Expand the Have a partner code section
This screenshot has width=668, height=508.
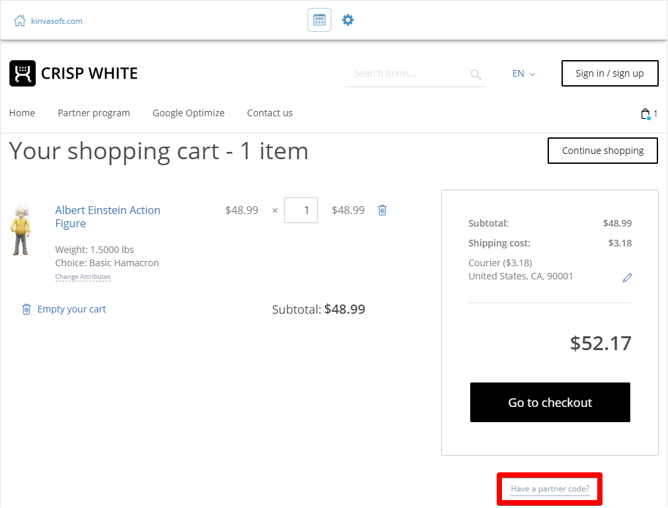550,489
